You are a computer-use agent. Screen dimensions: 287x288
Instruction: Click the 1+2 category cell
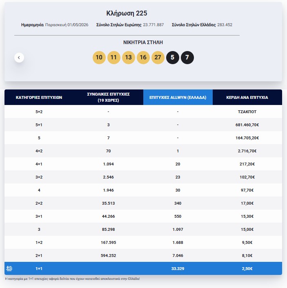tap(39, 242)
